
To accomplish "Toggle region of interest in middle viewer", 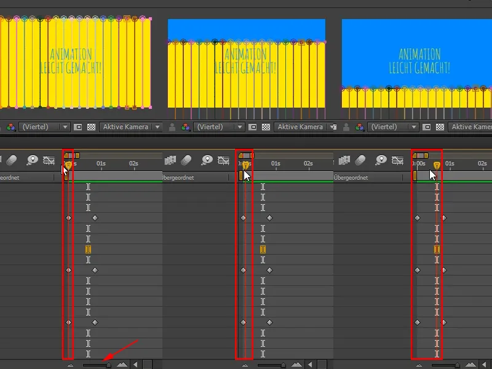I will (253, 127).
